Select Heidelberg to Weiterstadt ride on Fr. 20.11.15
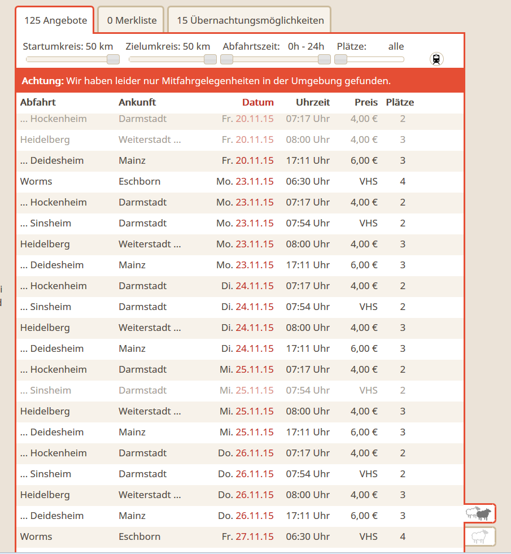 [240, 140]
